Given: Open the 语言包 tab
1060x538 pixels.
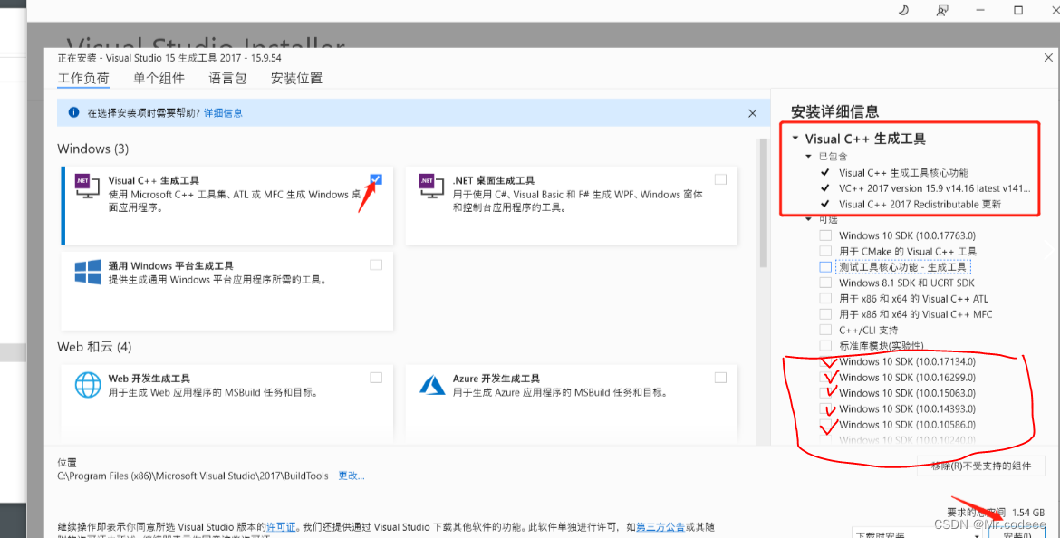Looking at the screenshot, I should [x=227, y=79].
